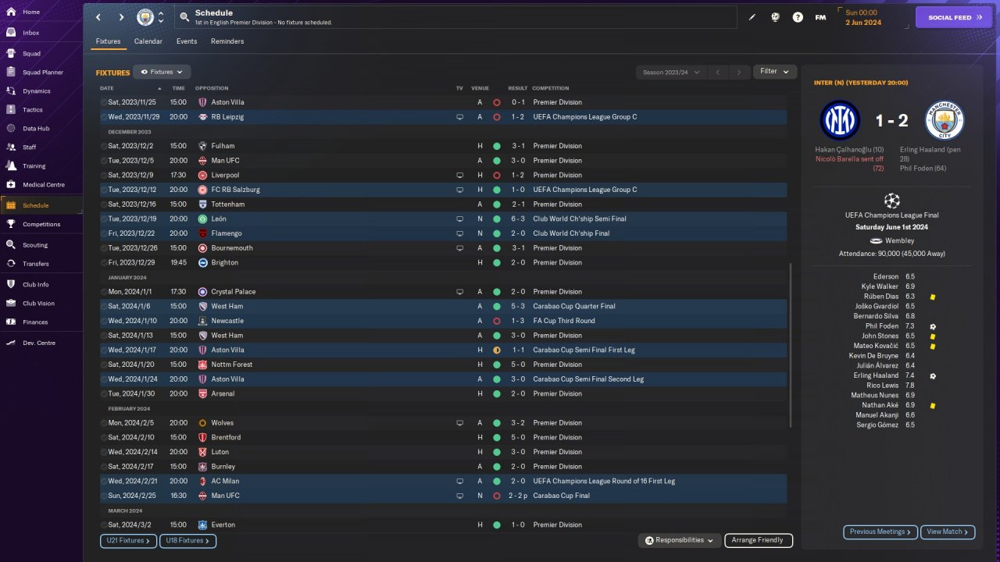Screen dimensions: 1000x562
Task: Go to the next season with right chevron
Action: pos(739,72)
